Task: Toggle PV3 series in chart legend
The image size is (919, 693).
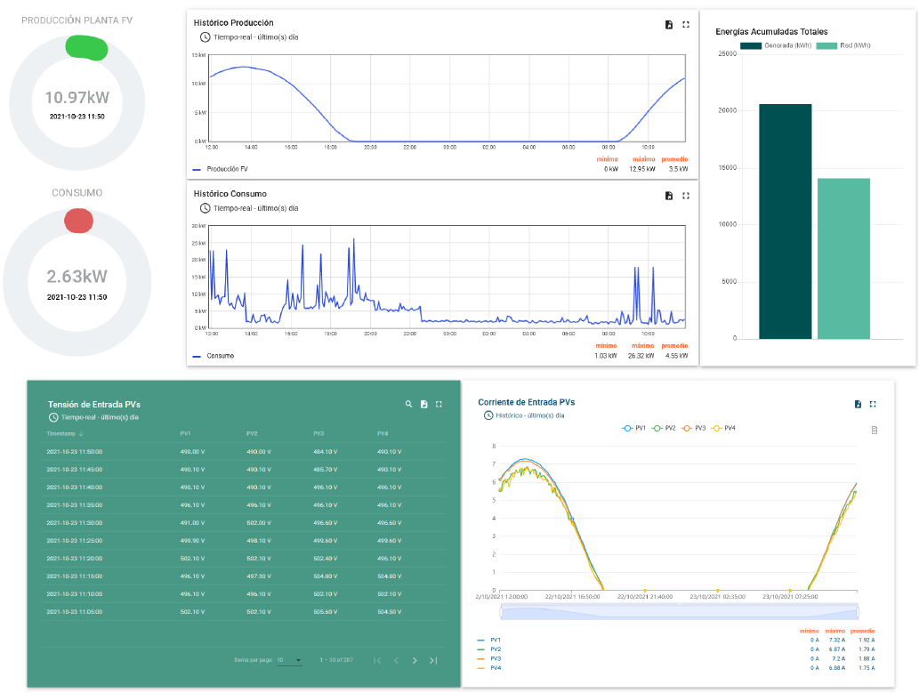Action: click(x=692, y=429)
